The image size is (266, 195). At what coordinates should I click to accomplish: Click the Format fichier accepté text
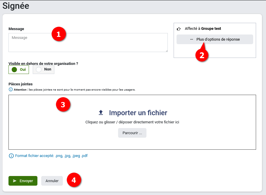tap(51, 156)
